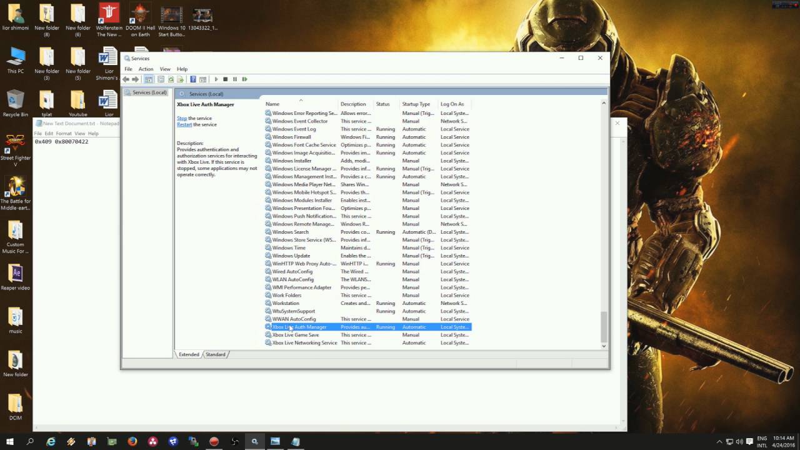Click the network tray icon
Viewport: 800px width, 450px height.
(x=729, y=442)
